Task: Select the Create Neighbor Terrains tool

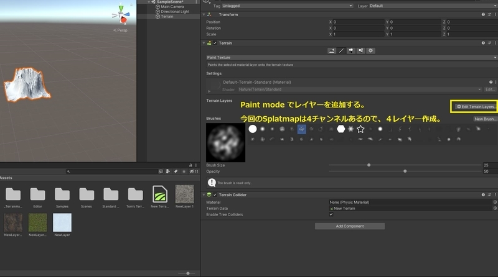Action: click(x=332, y=51)
